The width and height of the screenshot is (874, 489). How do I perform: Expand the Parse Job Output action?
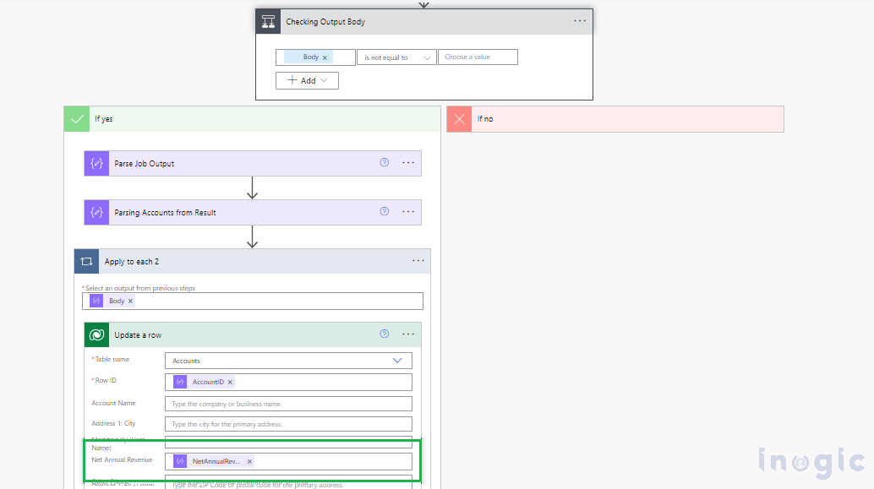[x=253, y=163]
